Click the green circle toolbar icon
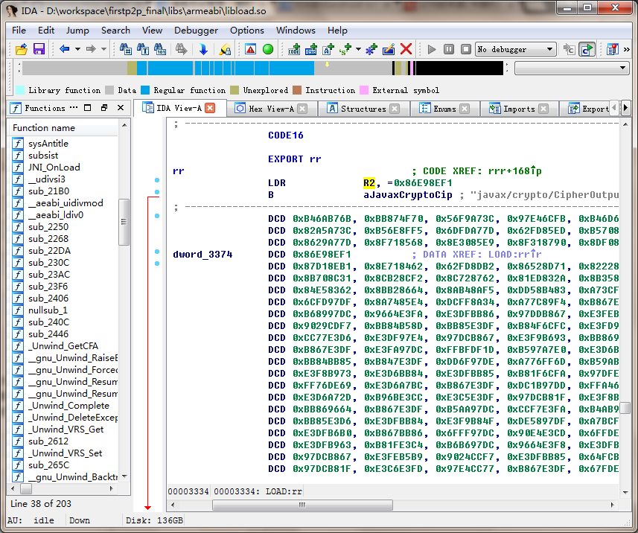This screenshot has height=533, width=638. pyautogui.click(x=268, y=49)
